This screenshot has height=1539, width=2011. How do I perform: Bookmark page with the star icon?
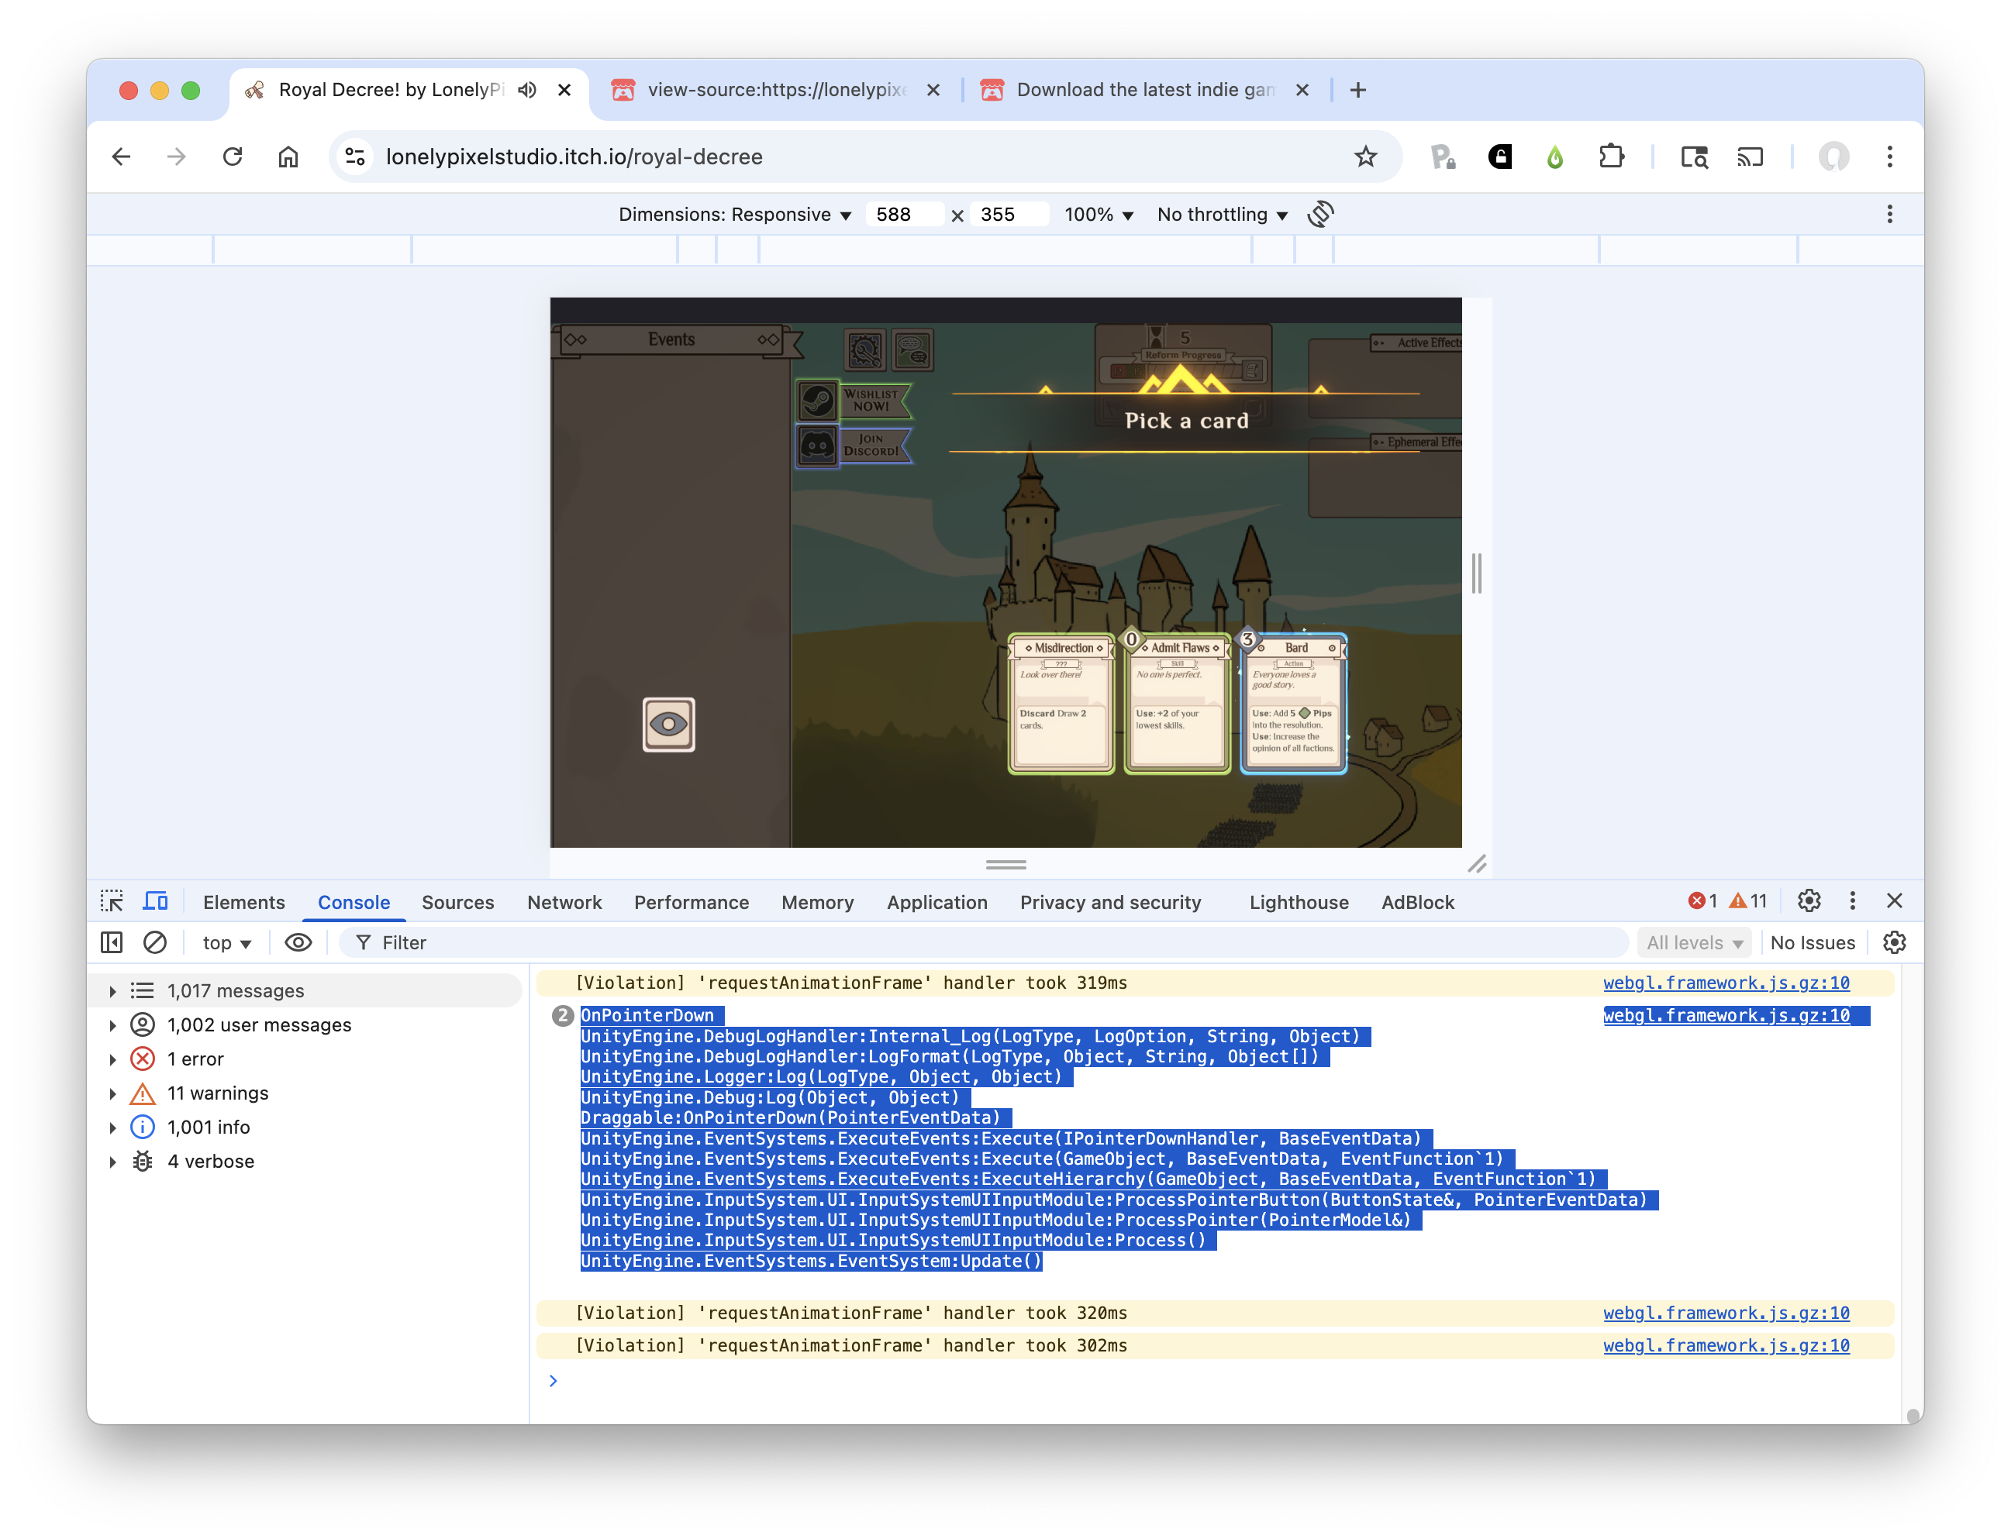[1366, 157]
